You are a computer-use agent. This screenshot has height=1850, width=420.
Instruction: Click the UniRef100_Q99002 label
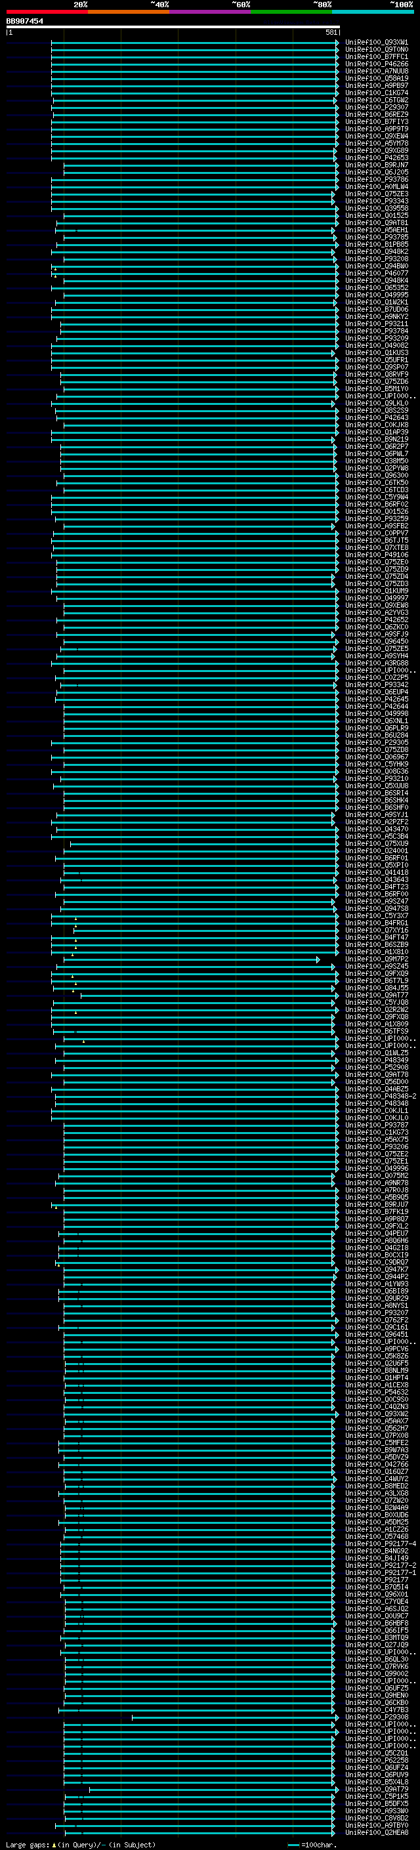[x=377, y=1674]
